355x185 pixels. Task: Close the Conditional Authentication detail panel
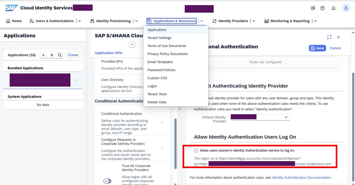[338, 37]
